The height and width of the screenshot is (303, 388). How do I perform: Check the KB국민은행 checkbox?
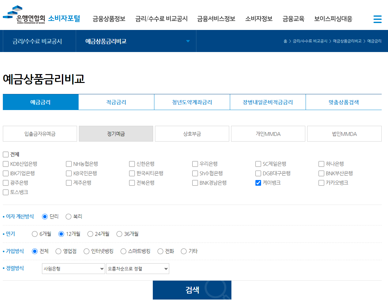tap(69, 173)
